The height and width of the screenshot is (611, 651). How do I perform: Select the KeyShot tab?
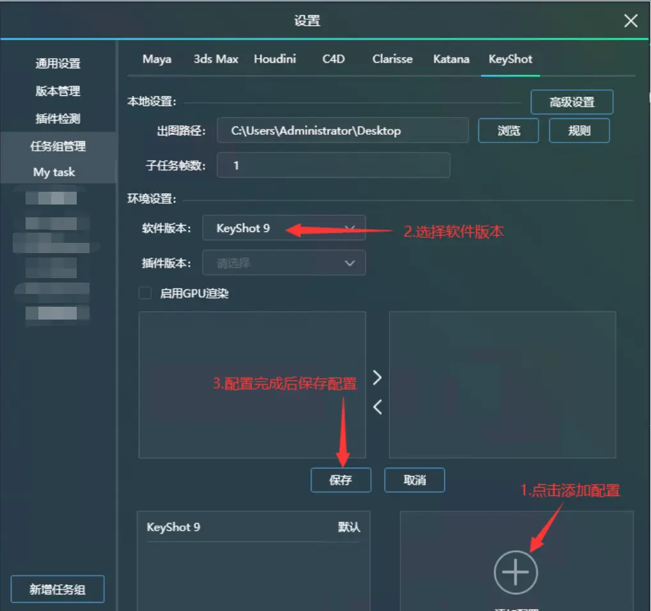510,59
